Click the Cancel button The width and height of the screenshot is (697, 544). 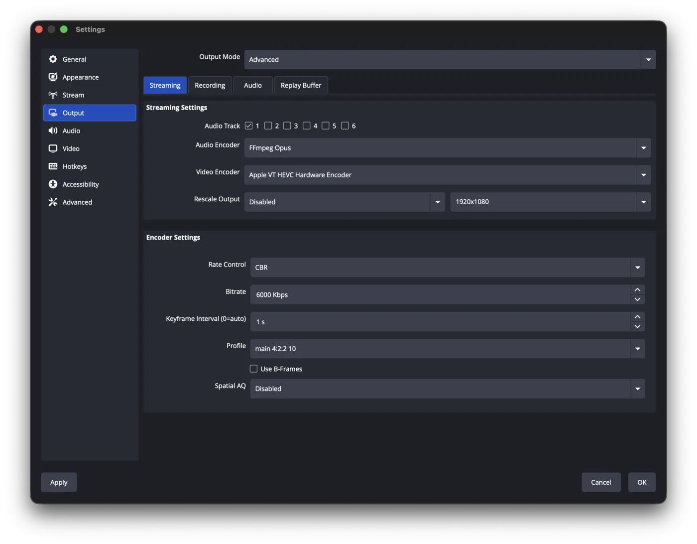coord(601,482)
